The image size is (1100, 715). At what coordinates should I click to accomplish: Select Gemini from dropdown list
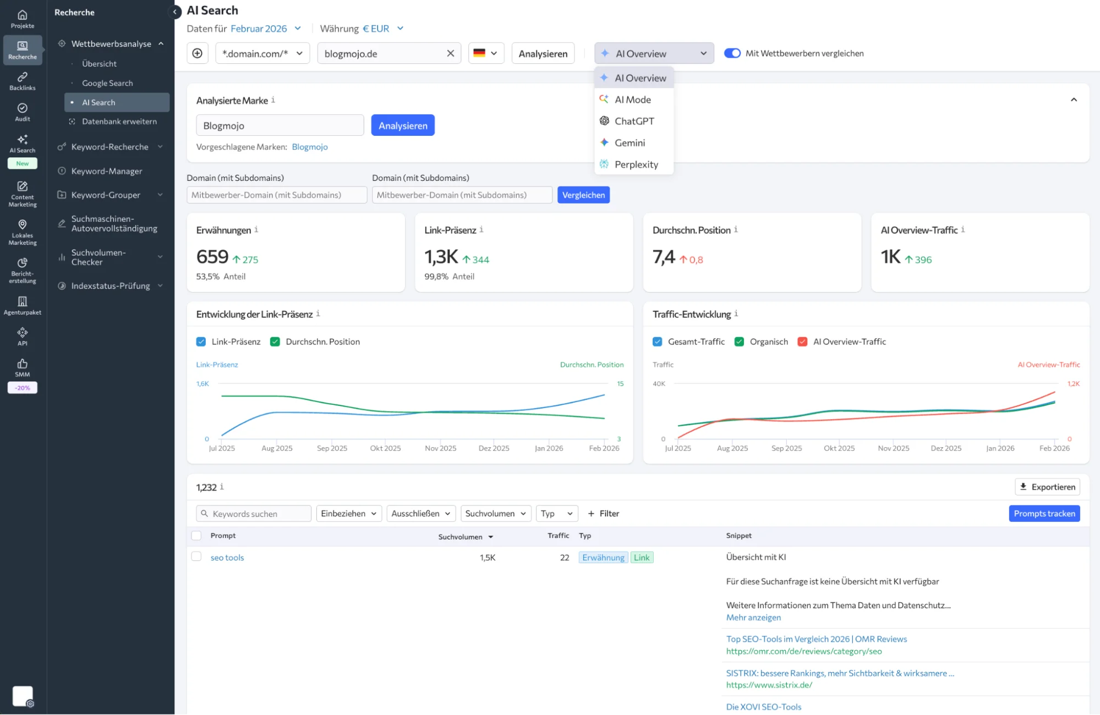[634, 142]
